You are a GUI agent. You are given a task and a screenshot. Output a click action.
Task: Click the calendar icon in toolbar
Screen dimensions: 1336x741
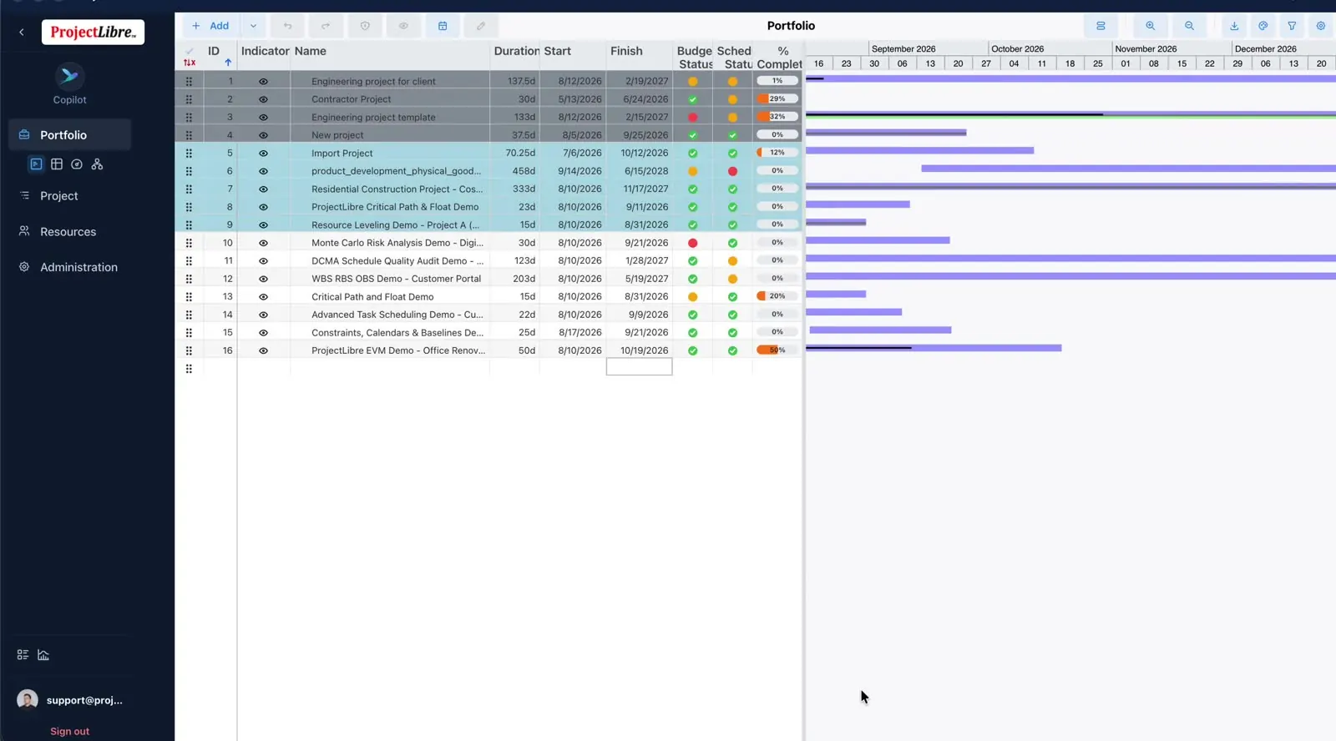[x=443, y=26]
